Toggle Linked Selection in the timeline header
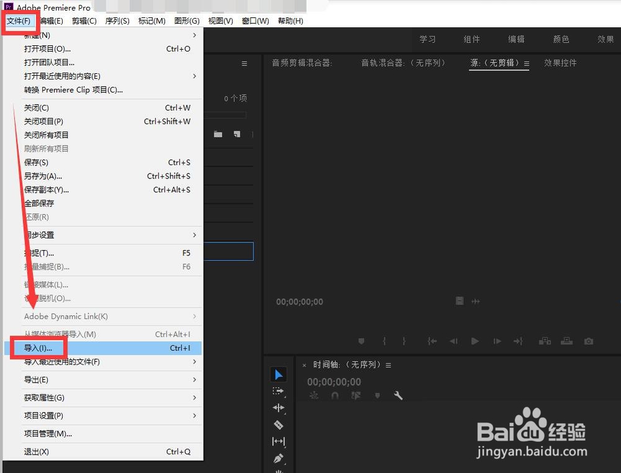Image resolution: width=621 pixels, height=473 pixels. click(356, 395)
